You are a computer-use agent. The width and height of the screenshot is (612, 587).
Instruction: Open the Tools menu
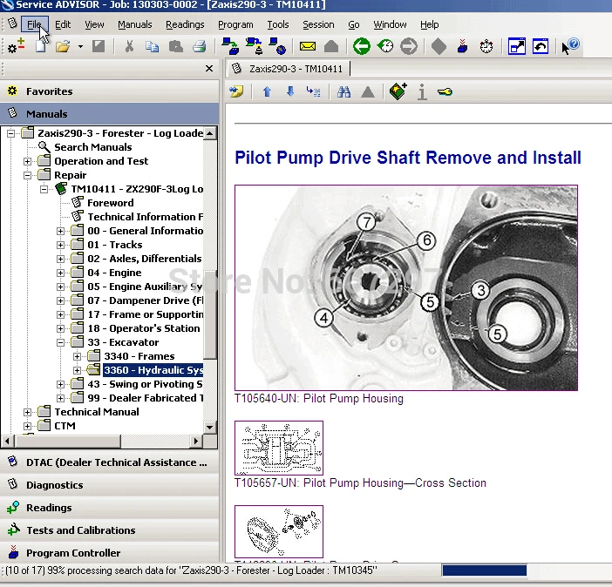tap(277, 24)
